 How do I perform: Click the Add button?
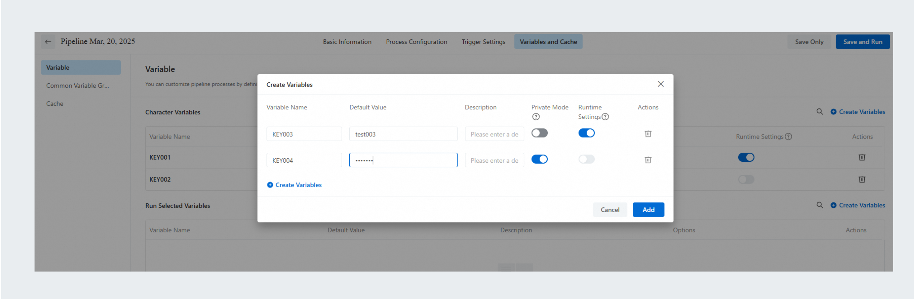pyautogui.click(x=648, y=210)
